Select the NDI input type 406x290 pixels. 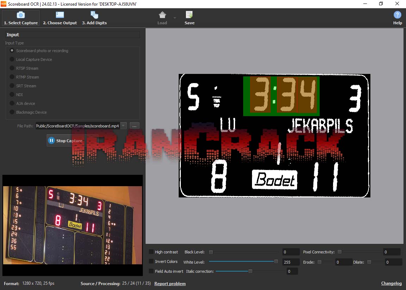click(x=12, y=94)
